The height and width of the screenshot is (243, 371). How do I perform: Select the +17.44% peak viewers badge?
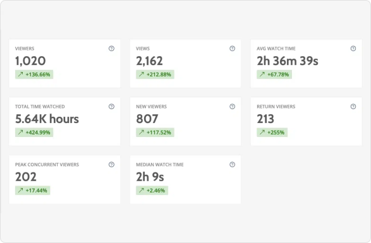tap(33, 190)
